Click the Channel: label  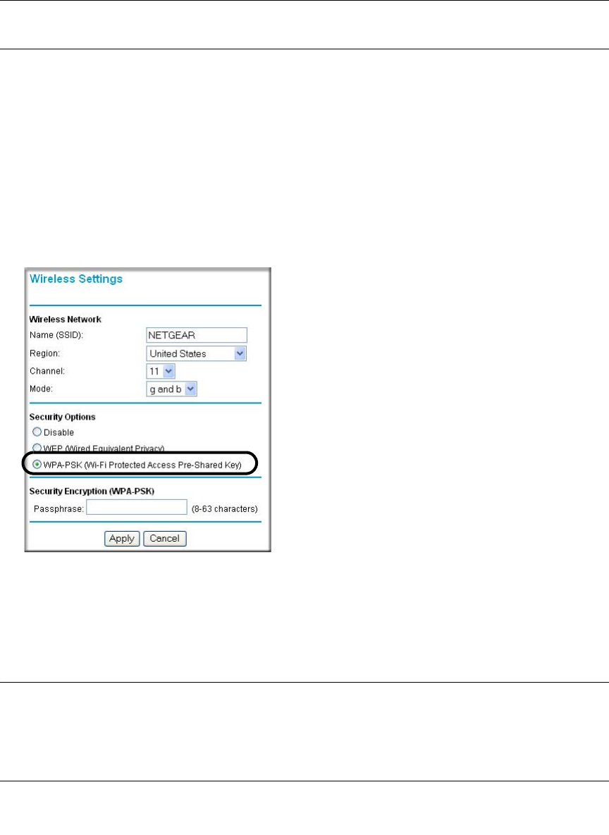tap(47, 371)
